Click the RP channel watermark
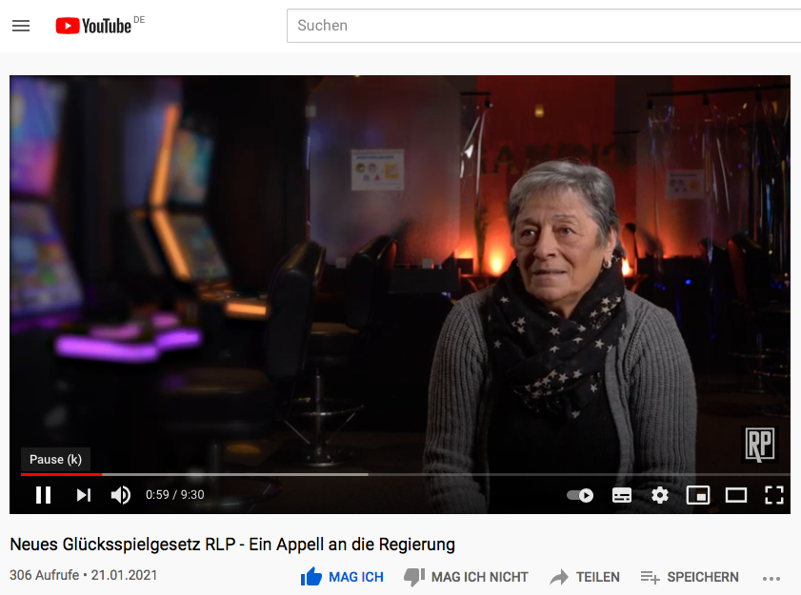Viewport: 801px width, 595px height. tap(760, 445)
